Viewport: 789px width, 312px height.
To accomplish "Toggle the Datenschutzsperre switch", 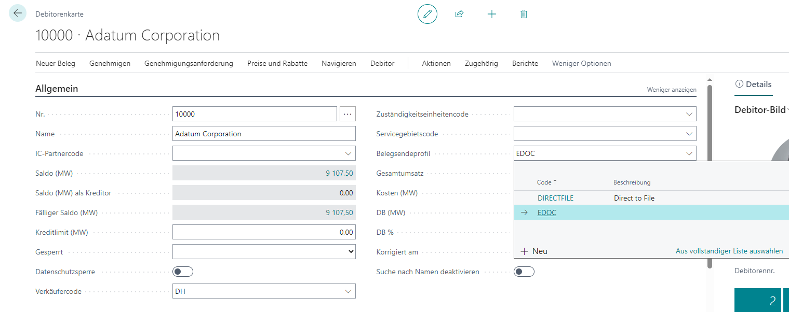I will click(x=183, y=272).
